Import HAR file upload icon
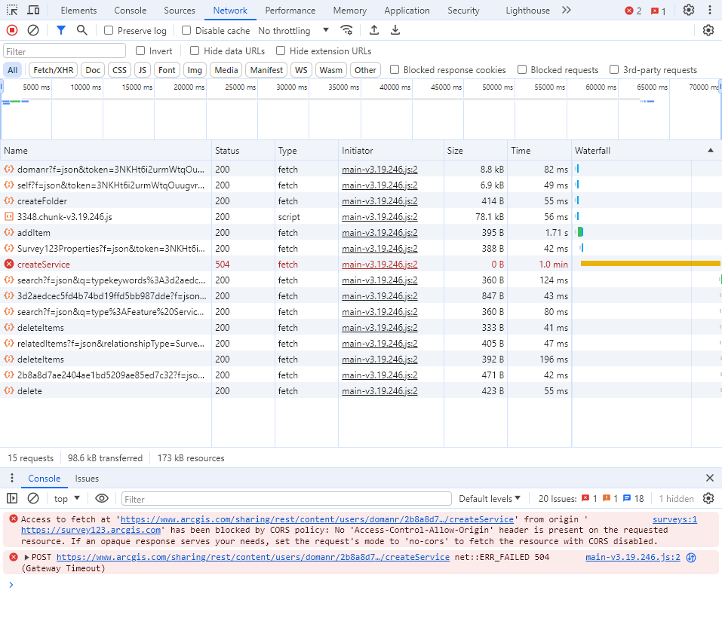Viewport: 722px width, 618px height. click(x=374, y=30)
